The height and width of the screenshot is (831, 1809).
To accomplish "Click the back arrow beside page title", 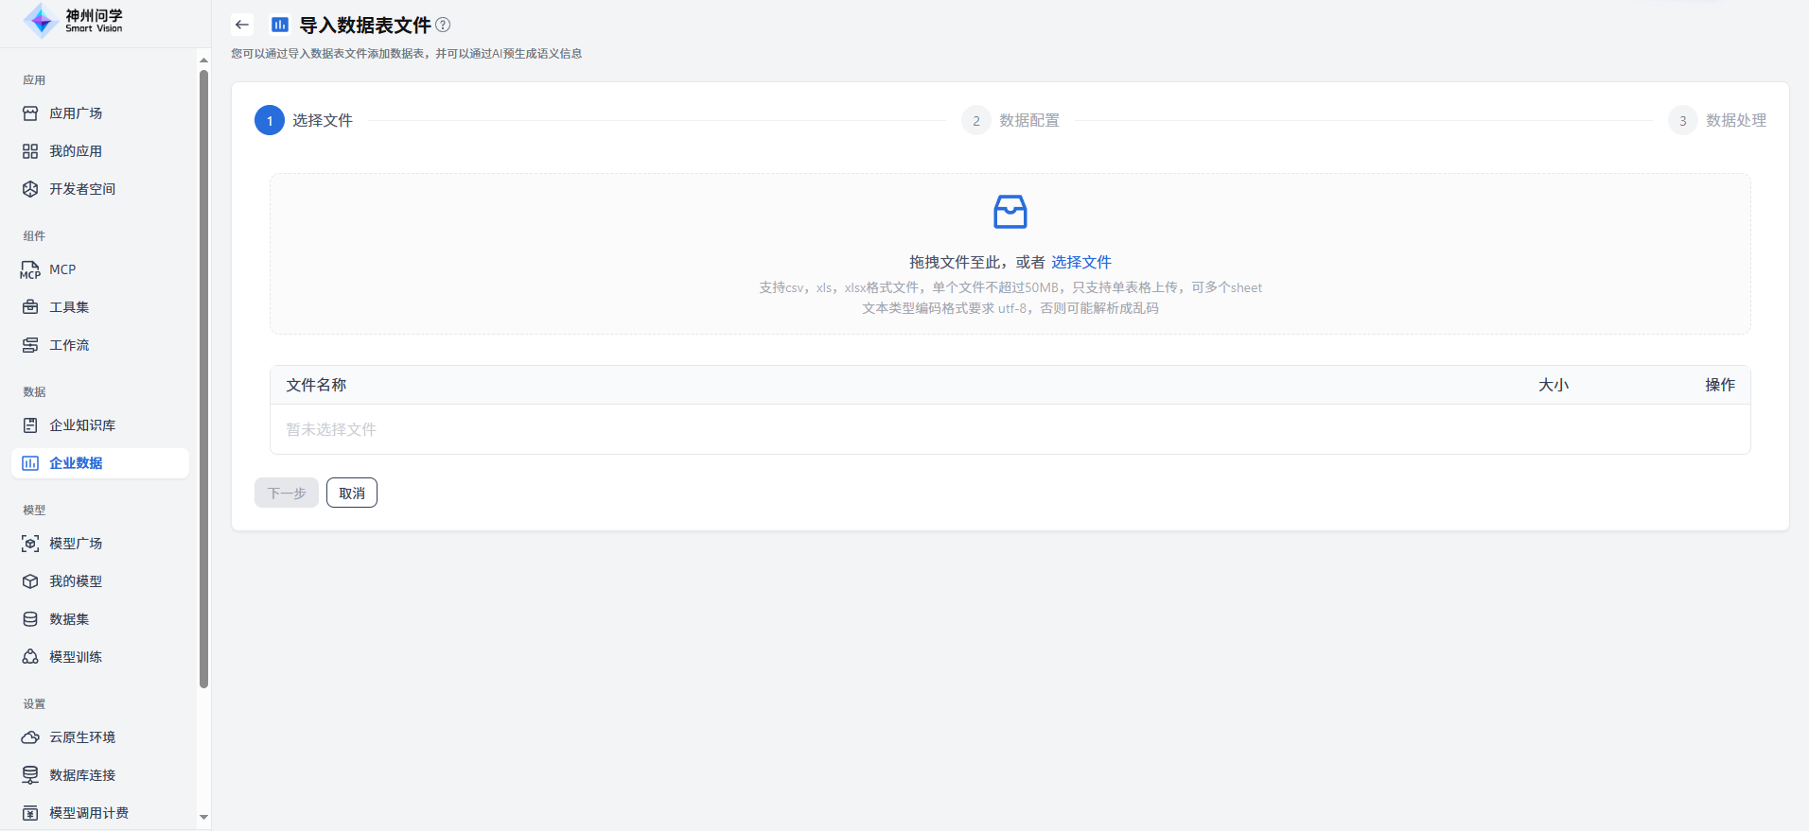I will click(x=242, y=25).
